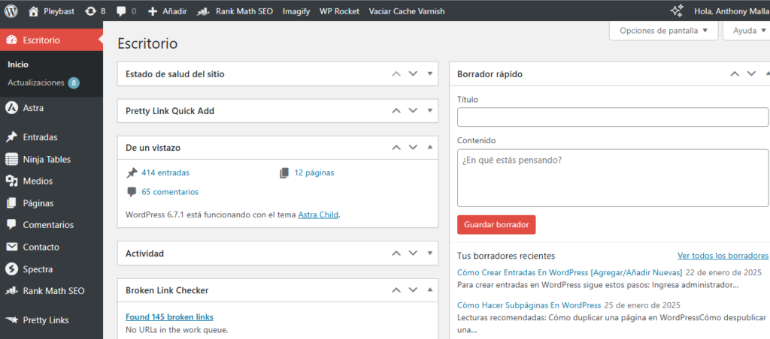Expand the Estado de salud del sitio panel

click(429, 74)
